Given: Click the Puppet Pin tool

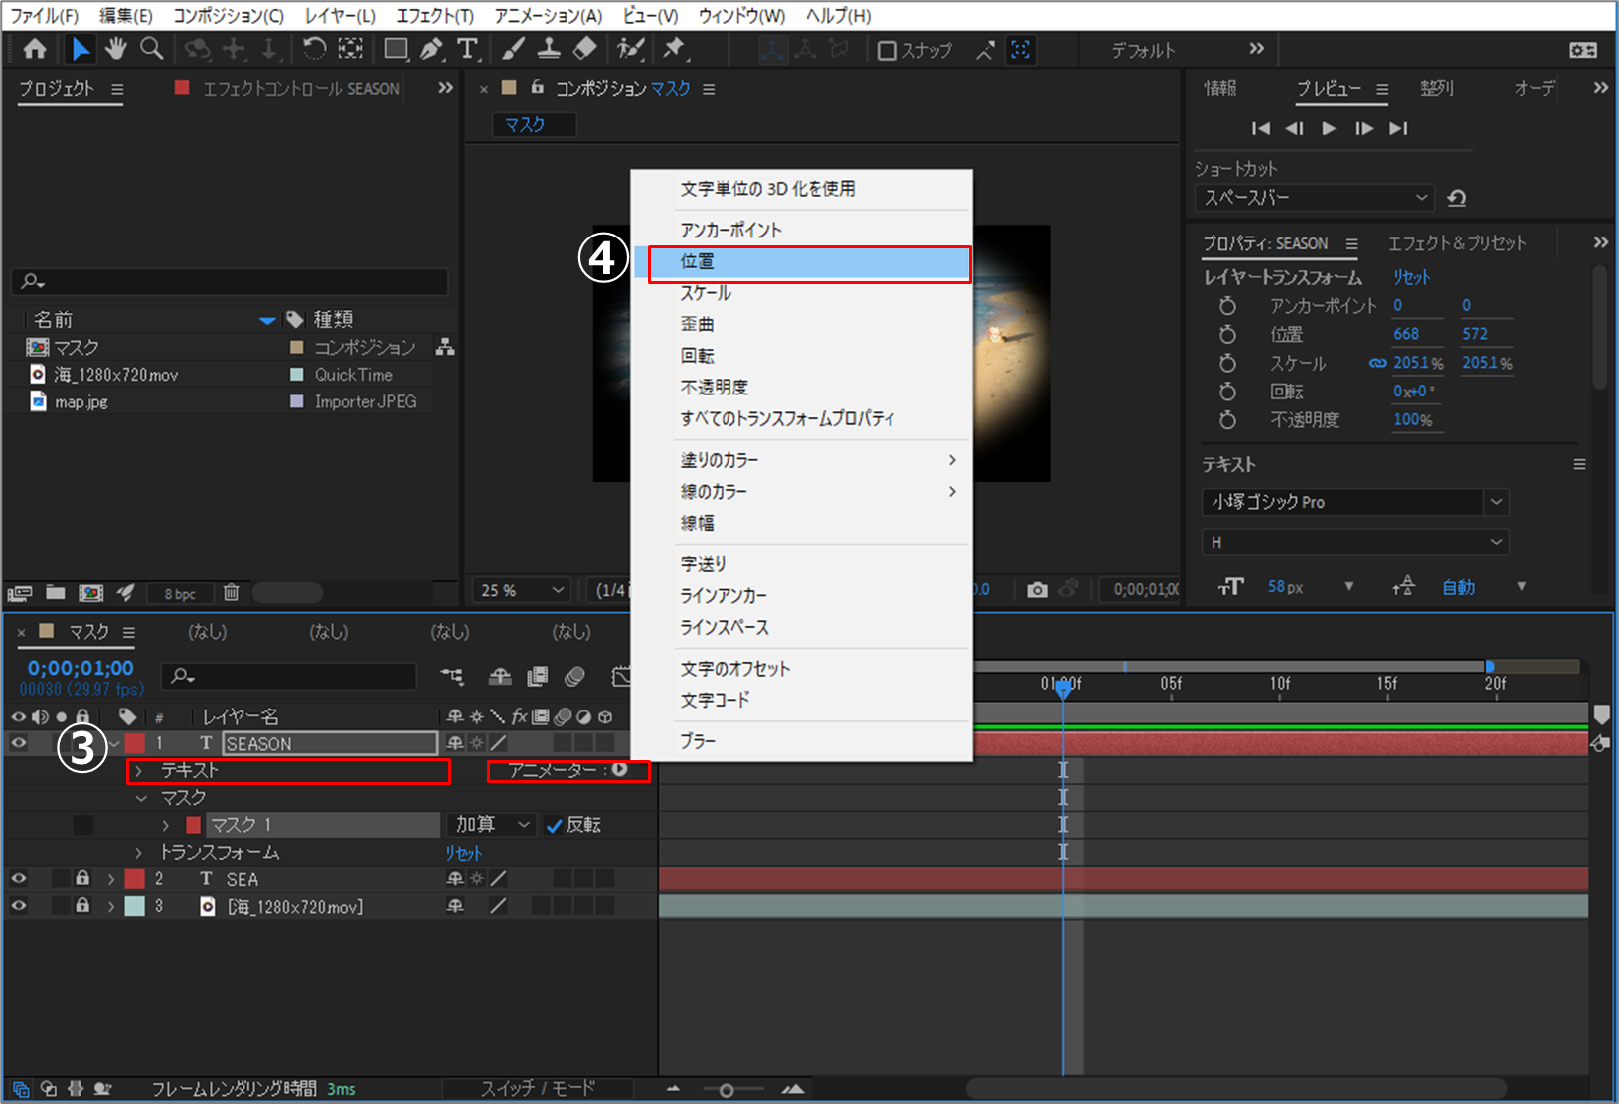Looking at the screenshot, I should pos(674,49).
